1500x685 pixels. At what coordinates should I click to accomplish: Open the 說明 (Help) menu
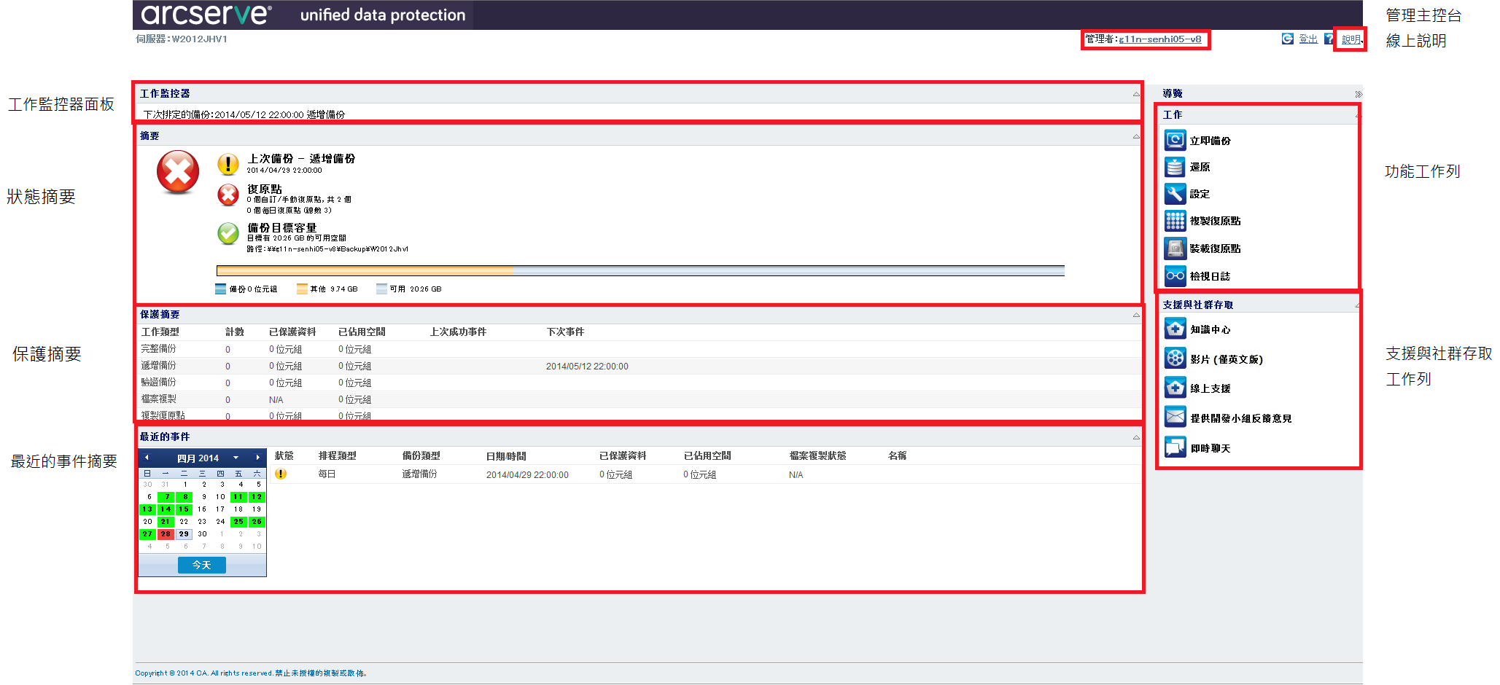pyautogui.click(x=1351, y=39)
